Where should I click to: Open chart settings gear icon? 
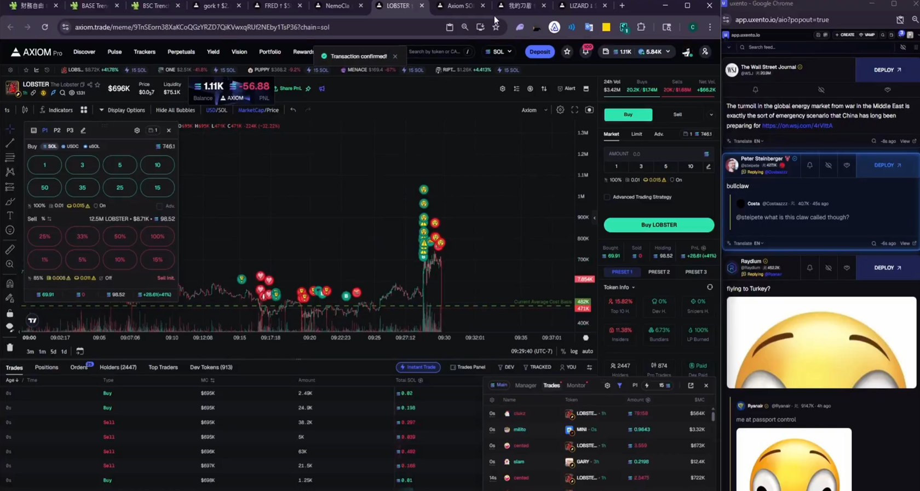click(x=560, y=110)
